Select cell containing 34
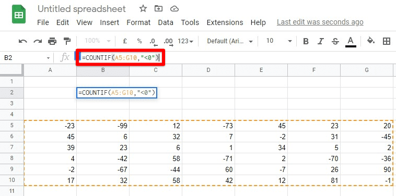396x196 pixels. click(261, 148)
